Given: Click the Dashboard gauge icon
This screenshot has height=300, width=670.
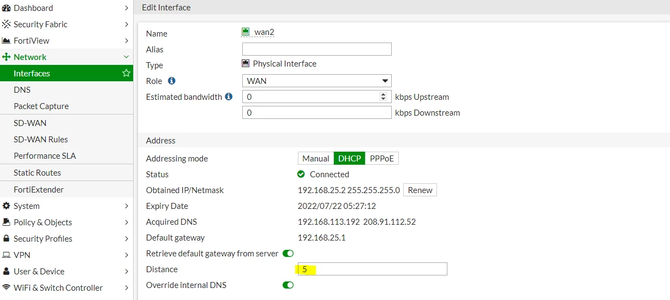Looking at the screenshot, I should (7, 8).
